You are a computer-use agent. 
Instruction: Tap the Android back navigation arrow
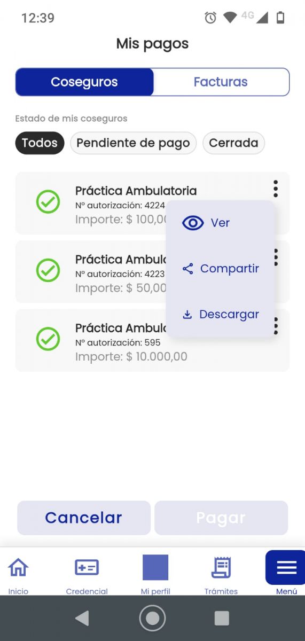82,618
